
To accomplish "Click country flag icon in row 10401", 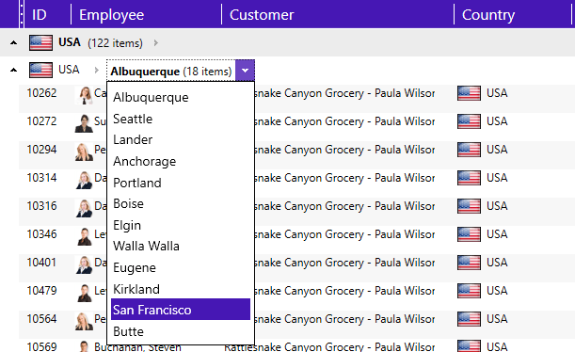I will [469, 263].
